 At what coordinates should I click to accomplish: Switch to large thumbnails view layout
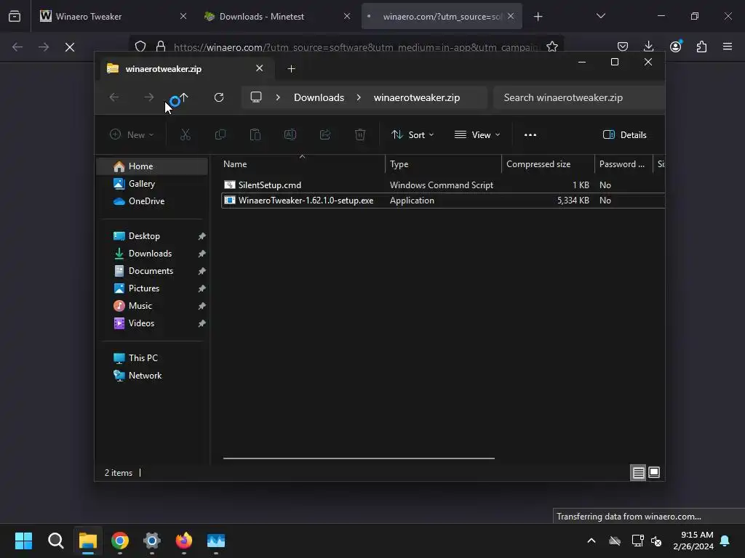pyautogui.click(x=654, y=472)
